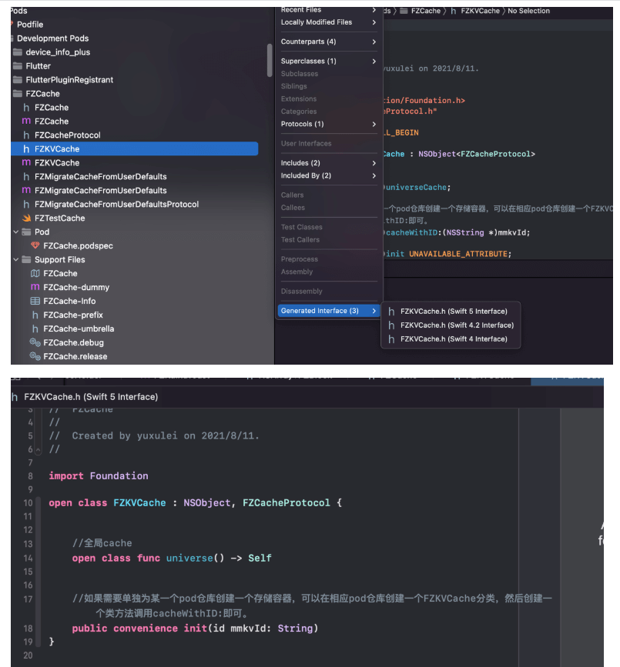
Task: Open the Superclasses (1) submenu
Action: coord(329,61)
